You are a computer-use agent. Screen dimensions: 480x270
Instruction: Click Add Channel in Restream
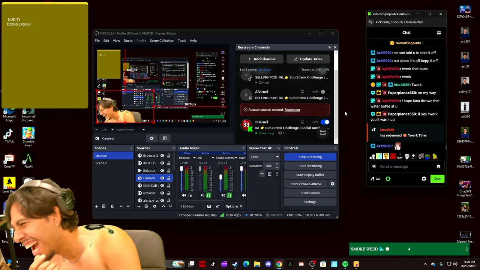click(262, 59)
